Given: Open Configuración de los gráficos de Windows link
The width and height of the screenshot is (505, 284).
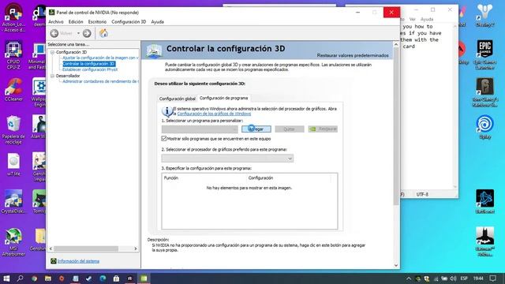Looking at the screenshot, I should [x=214, y=114].
